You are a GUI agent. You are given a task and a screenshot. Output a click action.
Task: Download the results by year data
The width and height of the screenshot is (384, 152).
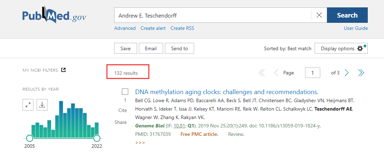(42, 105)
